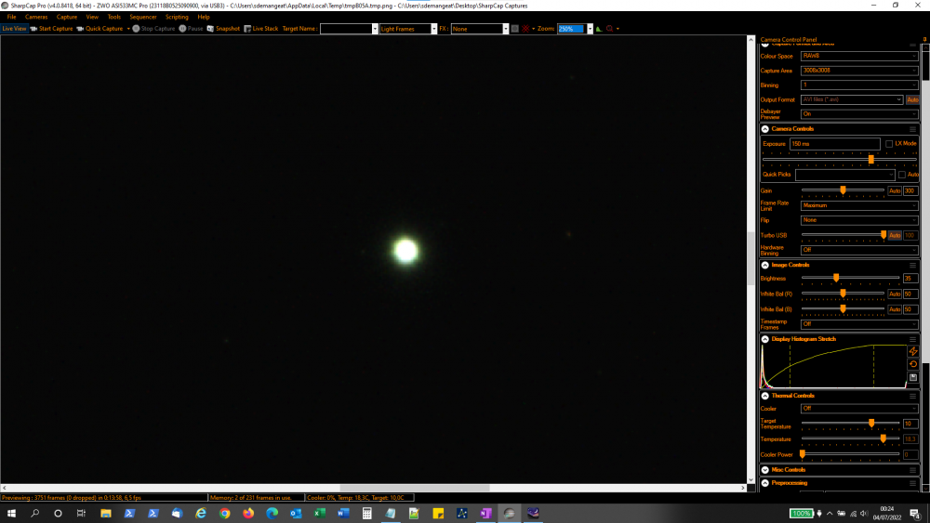Open the Cameras menu

pos(36,17)
